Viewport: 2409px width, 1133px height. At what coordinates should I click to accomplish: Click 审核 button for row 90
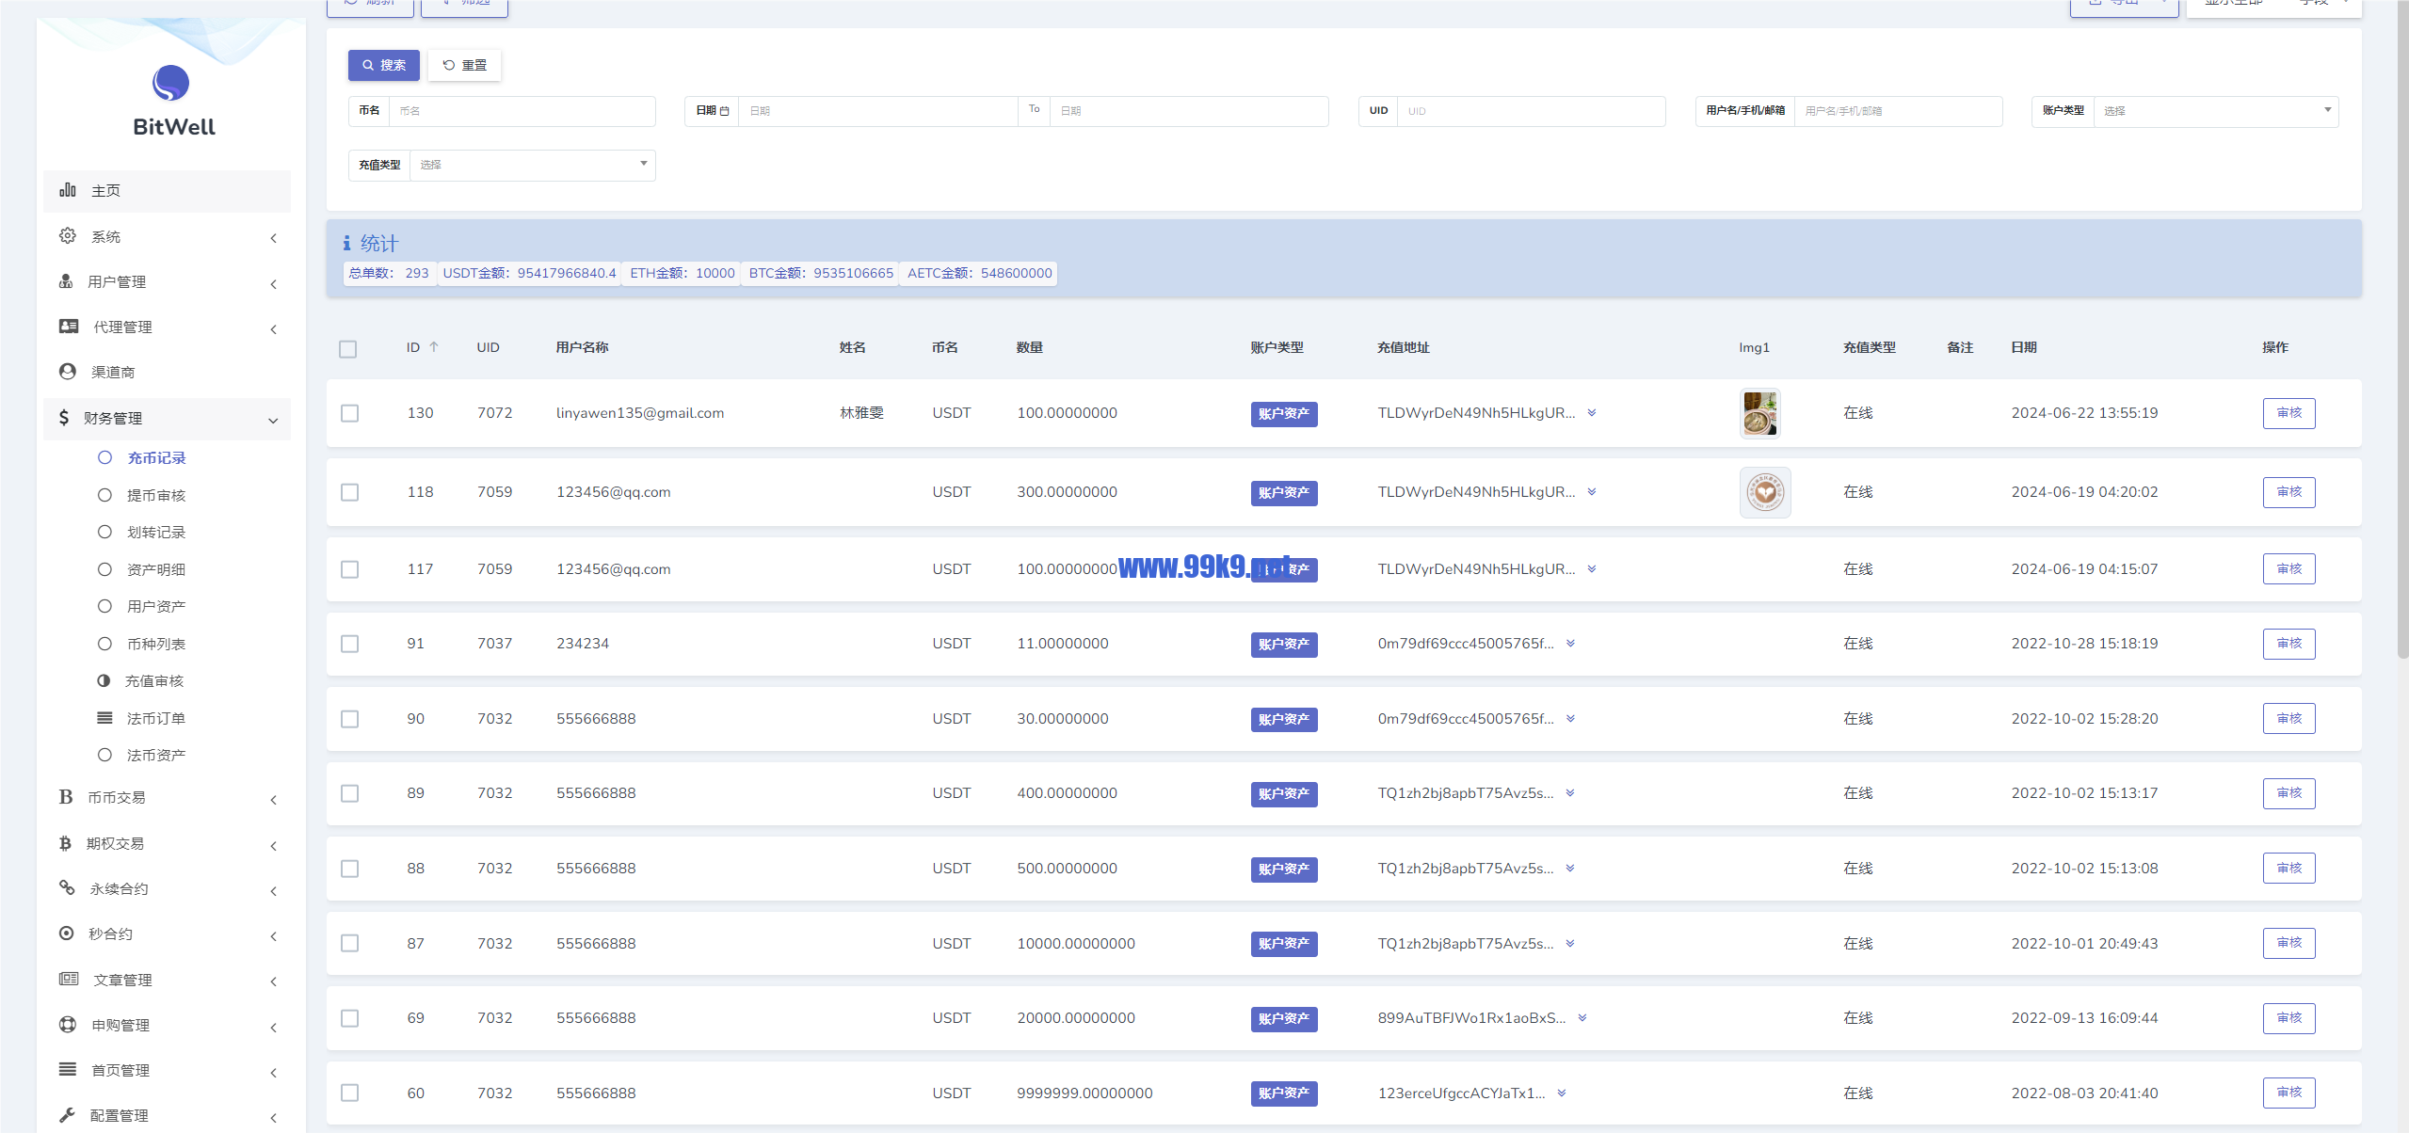tap(2289, 719)
